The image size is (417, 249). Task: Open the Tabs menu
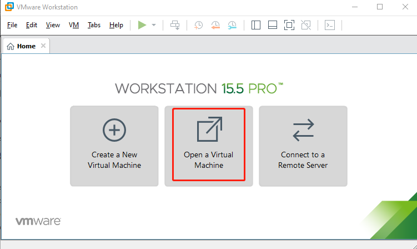pos(94,25)
